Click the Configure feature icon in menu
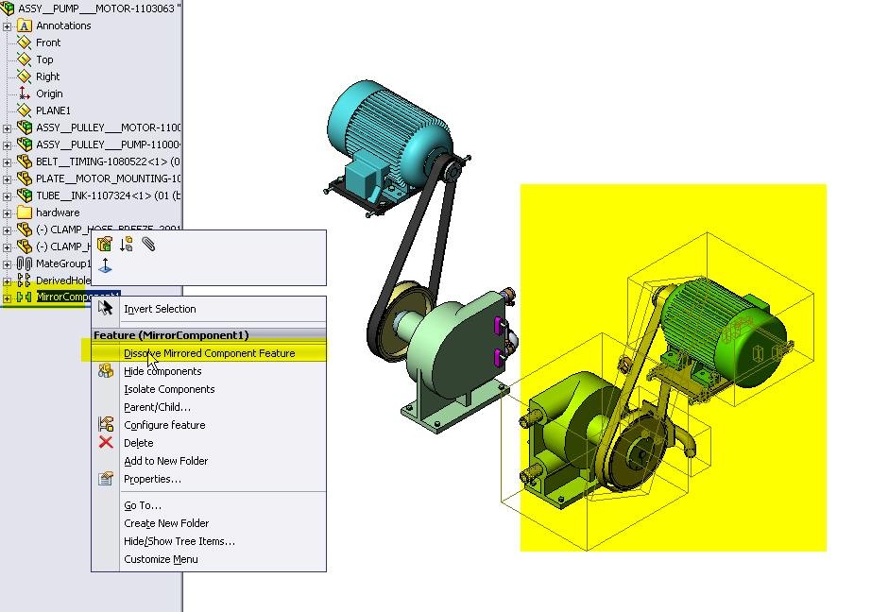The width and height of the screenshot is (871, 612). pyautogui.click(x=106, y=424)
